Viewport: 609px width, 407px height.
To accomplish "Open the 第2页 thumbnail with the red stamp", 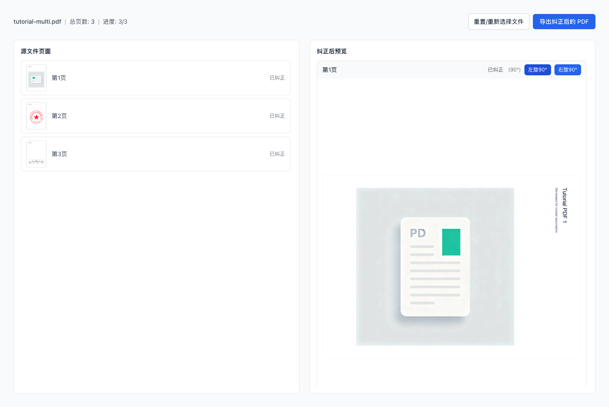I will pos(36,116).
